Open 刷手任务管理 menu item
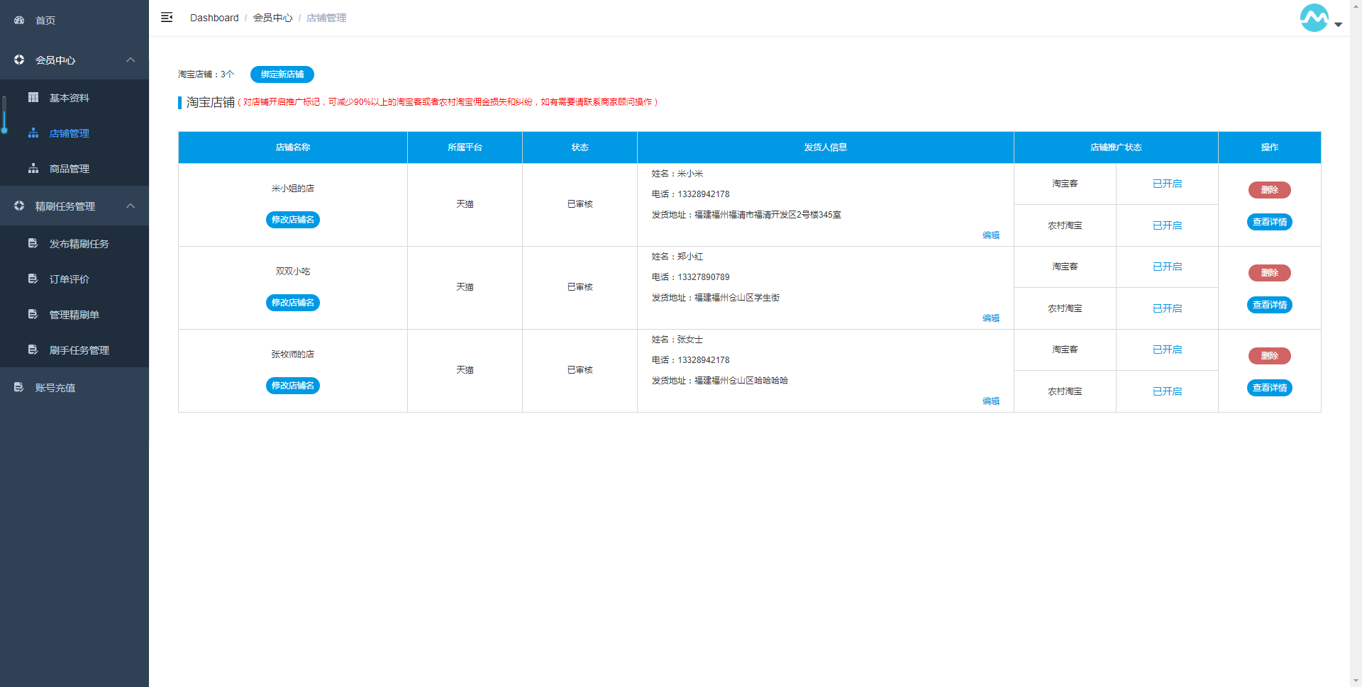Image resolution: width=1362 pixels, height=687 pixels. tap(79, 350)
